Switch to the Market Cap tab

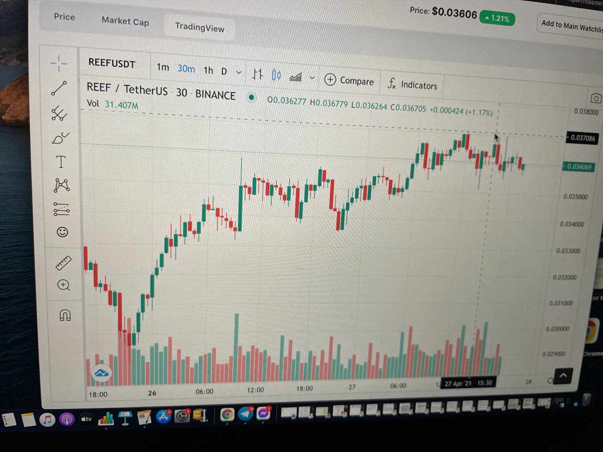pyautogui.click(x=125, y=21)
